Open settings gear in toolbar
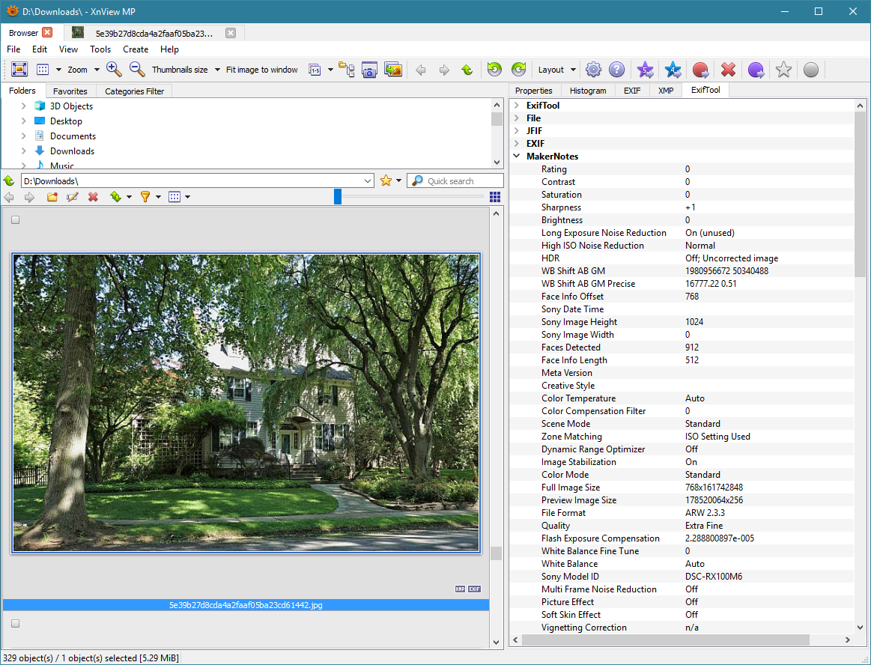The image size is (871, 665). pos(593,70)
